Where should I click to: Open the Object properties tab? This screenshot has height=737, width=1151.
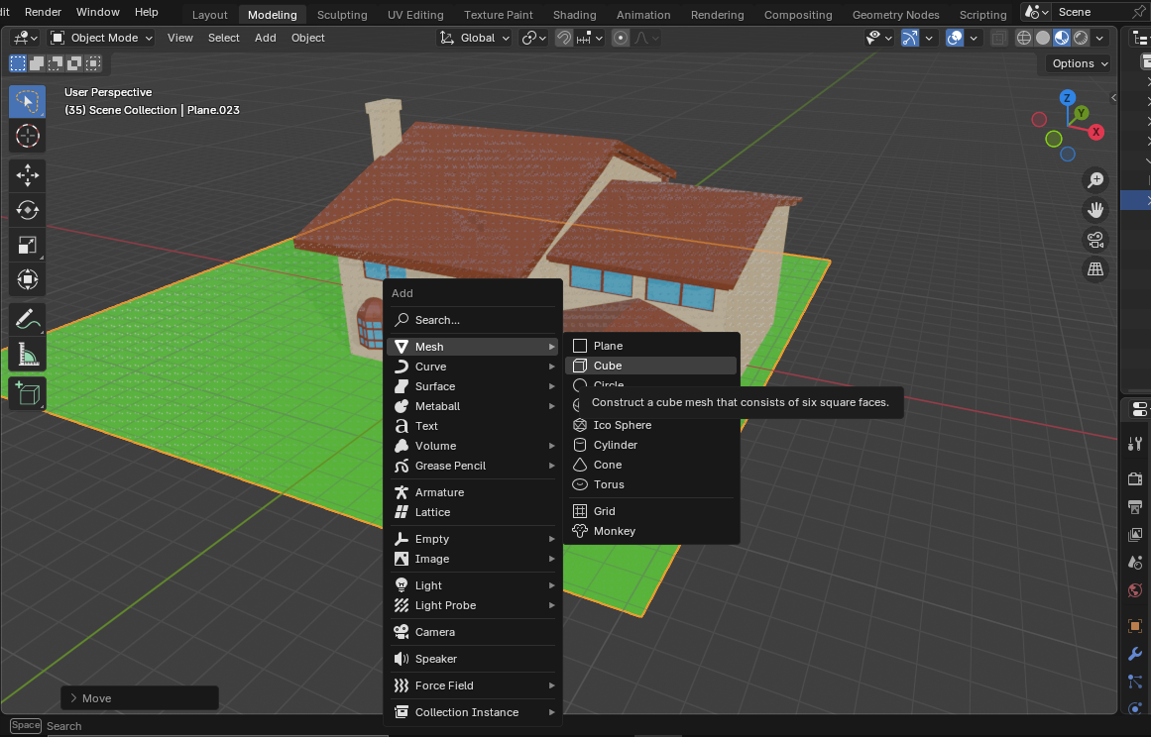tap(1135, 625)
